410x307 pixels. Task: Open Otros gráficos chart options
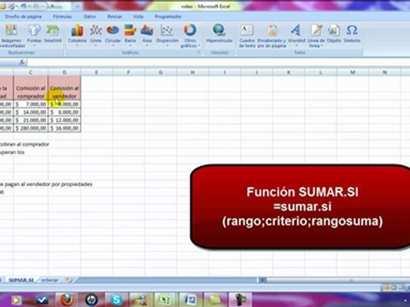click(190, 36)
